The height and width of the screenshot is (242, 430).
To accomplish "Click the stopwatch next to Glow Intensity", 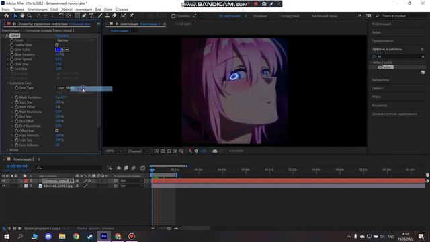I will tap(12, 54).
